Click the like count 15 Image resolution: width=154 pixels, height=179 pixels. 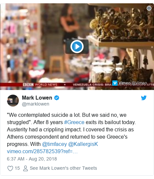coord(17,168)
